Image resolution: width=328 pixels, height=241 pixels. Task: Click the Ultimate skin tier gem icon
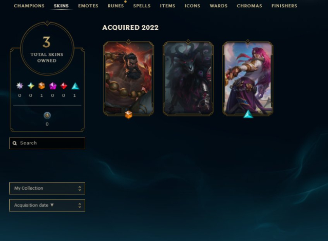click(x=20, y=86)
